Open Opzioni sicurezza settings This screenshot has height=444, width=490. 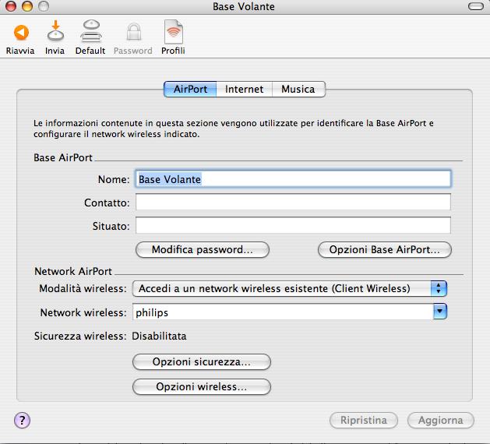pos(202,362)
